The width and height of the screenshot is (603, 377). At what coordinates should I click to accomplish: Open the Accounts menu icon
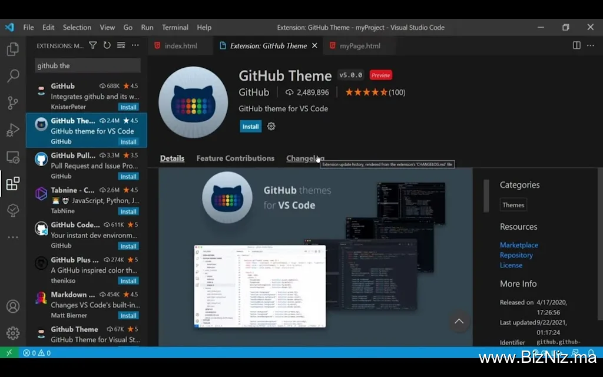point(13,306)
